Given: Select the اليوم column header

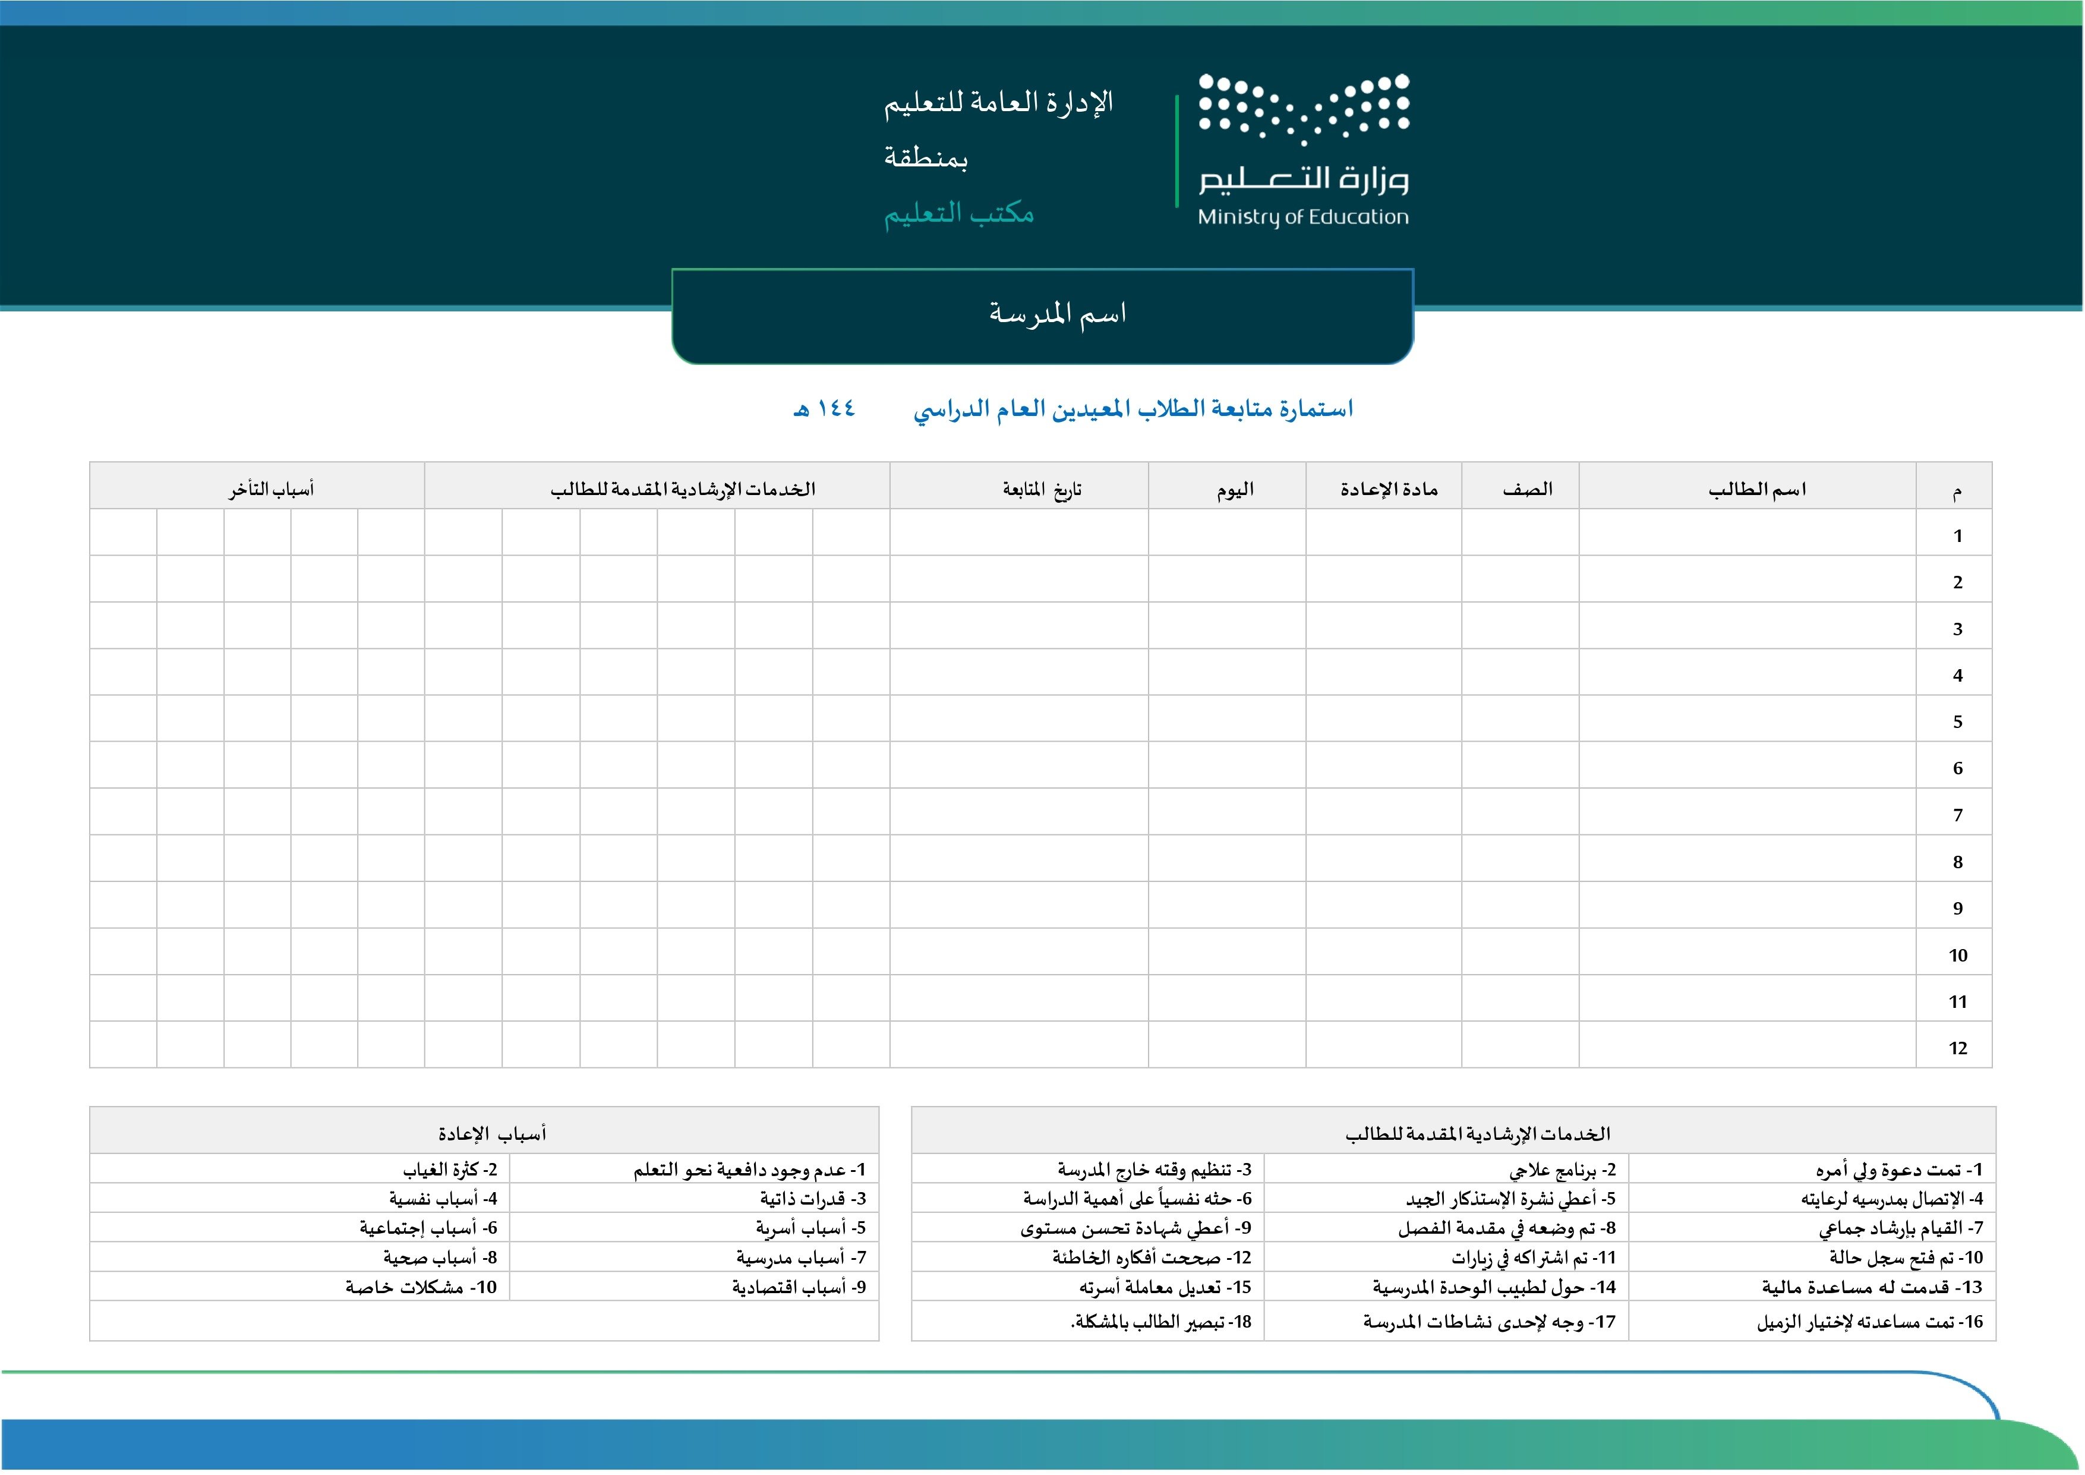Looking at the screenshot, I should point(1235,490).
